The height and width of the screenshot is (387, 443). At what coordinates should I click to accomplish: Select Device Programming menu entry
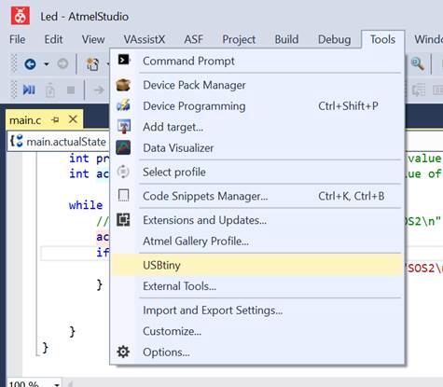click(x=257, y=106)
